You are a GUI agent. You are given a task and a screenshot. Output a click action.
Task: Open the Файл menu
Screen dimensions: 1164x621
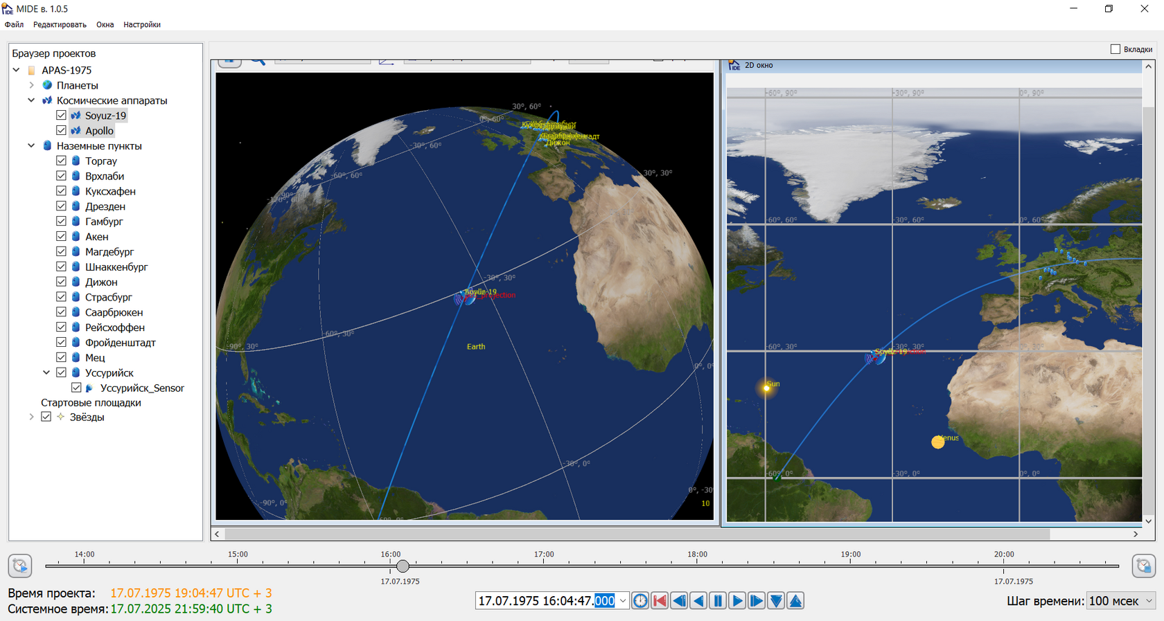(x=14, y=24)
